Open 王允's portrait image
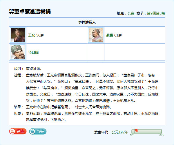 click(17, 35)
